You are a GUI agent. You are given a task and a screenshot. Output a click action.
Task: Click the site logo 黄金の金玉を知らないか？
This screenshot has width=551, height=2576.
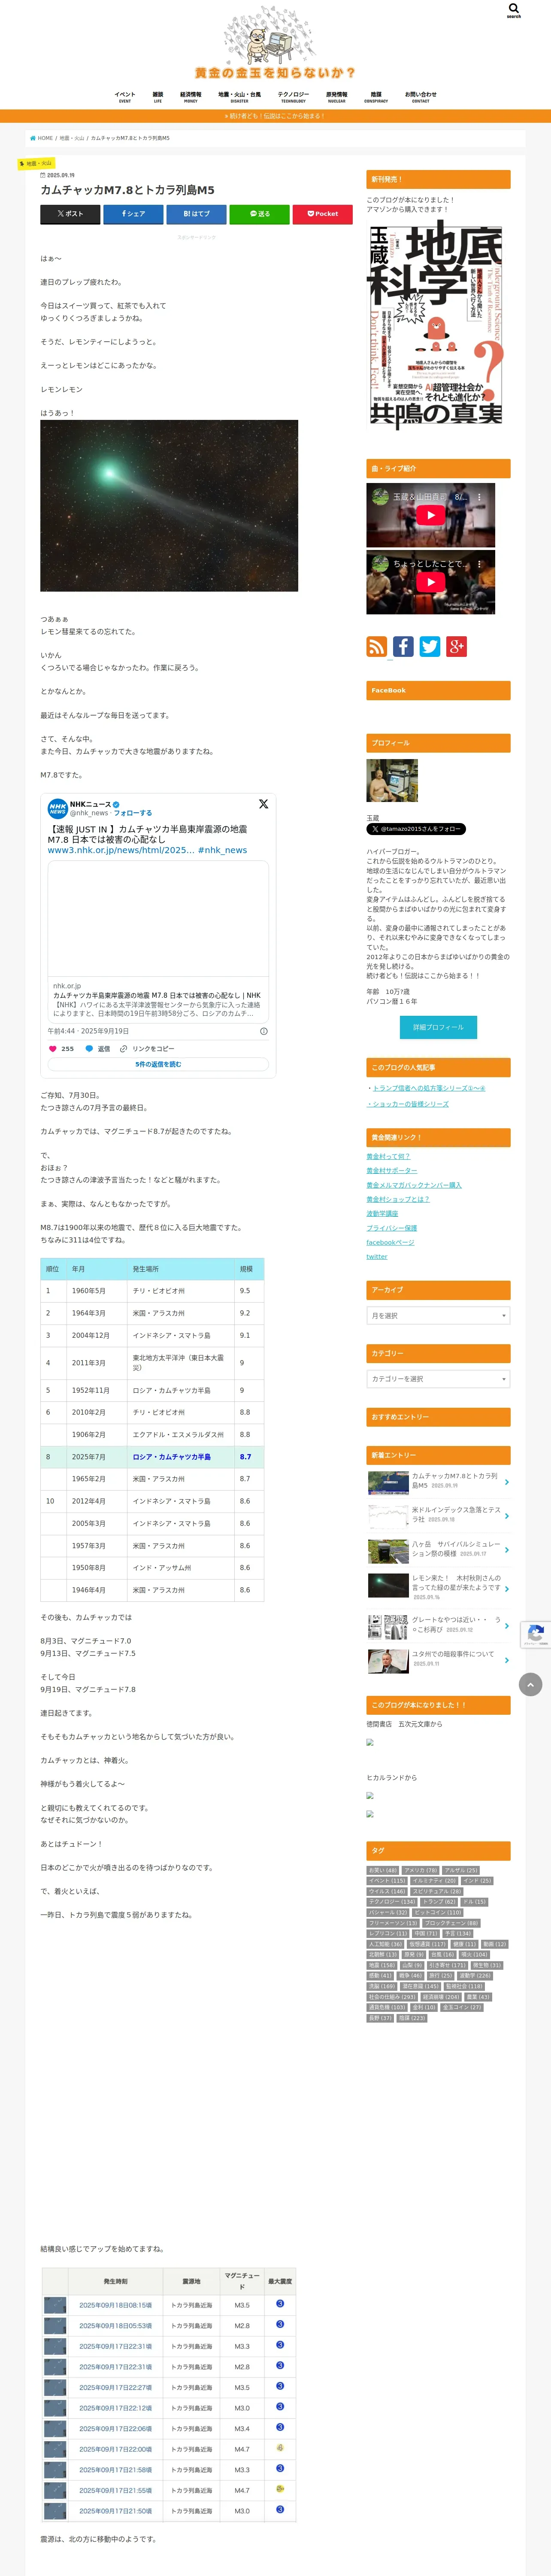coord(275,44)
